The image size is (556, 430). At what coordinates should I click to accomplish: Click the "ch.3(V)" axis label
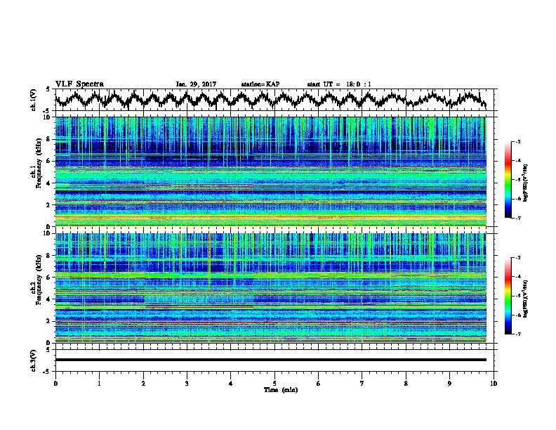coord(33,360)
